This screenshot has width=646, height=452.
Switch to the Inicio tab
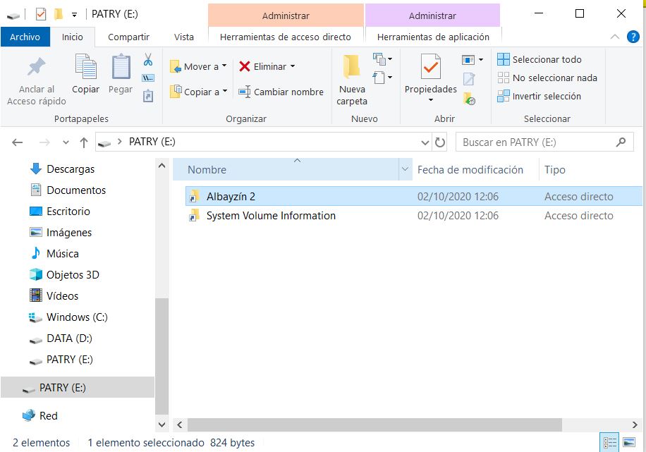pos(72,37)
